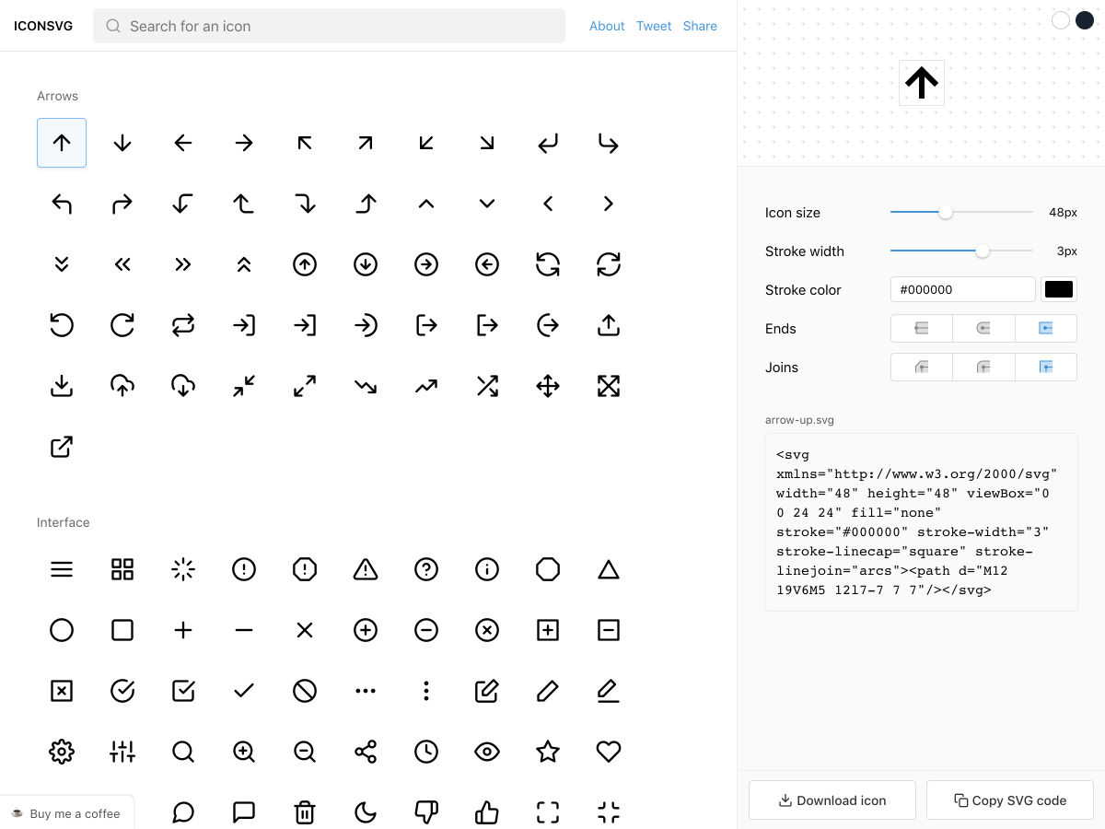Choose the eye icon

click(487, 752)
